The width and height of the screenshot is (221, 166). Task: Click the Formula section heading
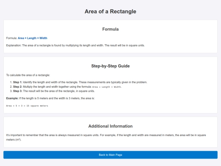(x=110, y=29)
